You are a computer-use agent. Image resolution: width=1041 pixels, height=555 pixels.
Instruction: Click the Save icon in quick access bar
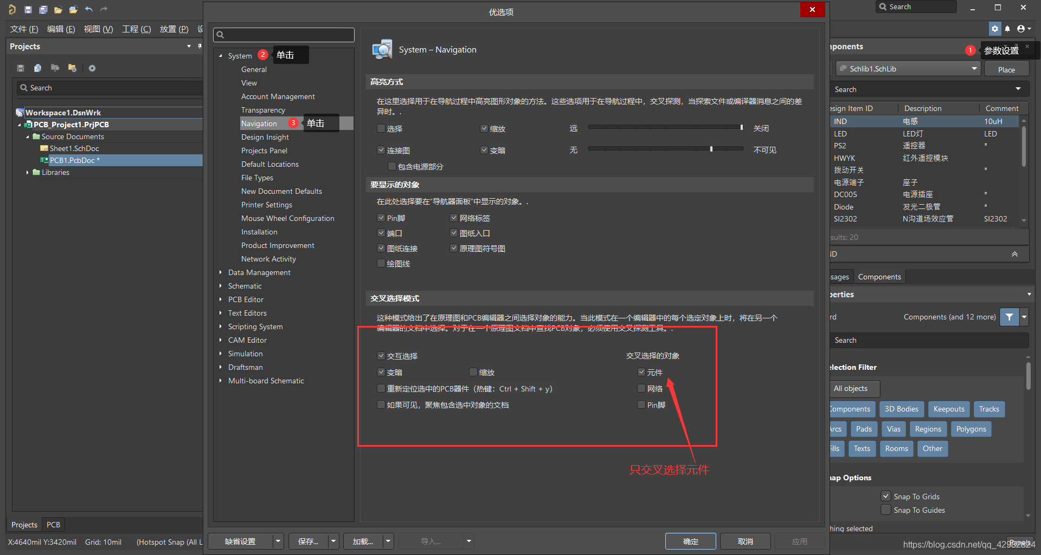(x=28, y=9)
